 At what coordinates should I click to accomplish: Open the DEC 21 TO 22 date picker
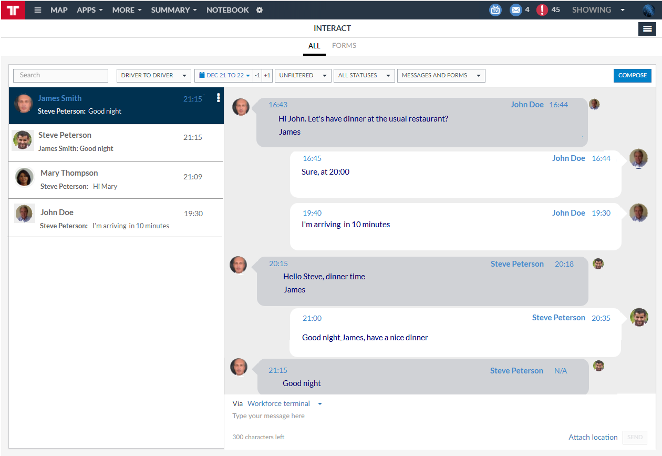click(224, 76)
